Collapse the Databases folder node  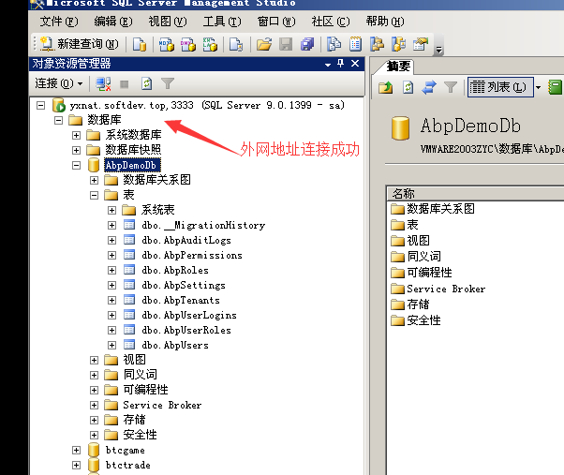59,120
